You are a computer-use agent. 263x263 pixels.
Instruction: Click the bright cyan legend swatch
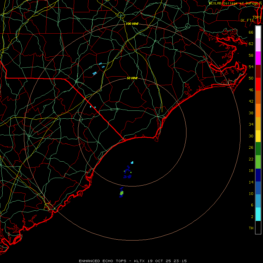(x=258, y=214)
